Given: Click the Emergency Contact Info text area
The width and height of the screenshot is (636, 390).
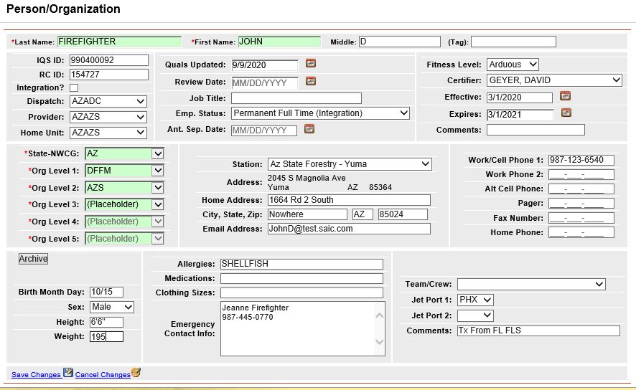Looking at the screenshot, I should click(x=303, y=329).
